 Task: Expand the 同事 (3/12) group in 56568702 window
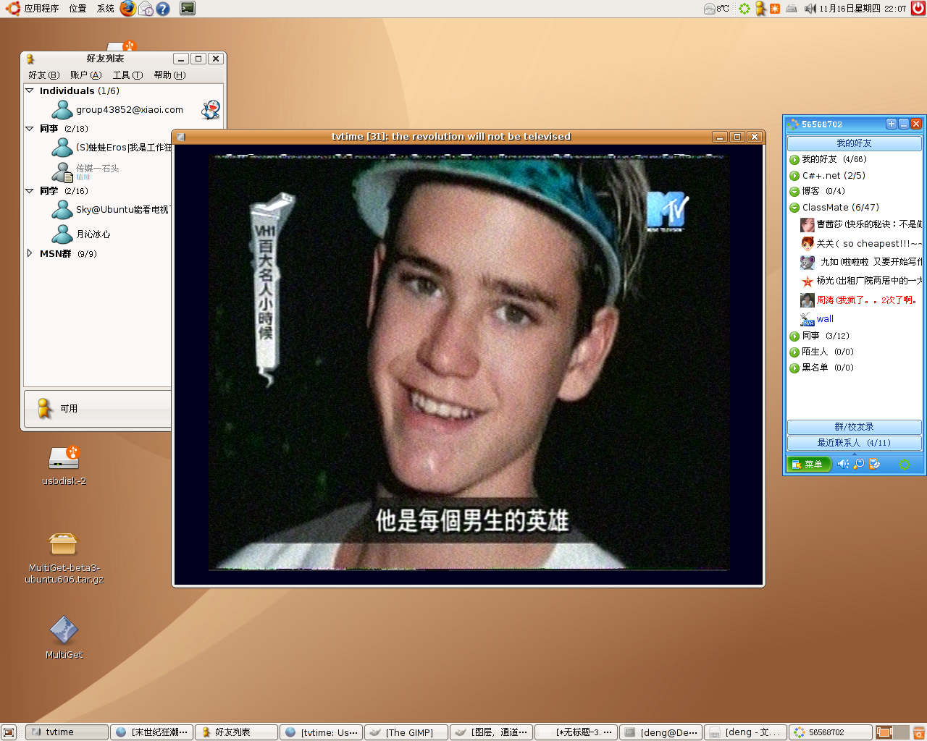(x=794, y=336)
